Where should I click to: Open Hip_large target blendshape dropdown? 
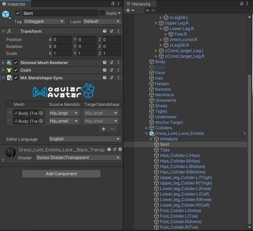click(101, 113)
